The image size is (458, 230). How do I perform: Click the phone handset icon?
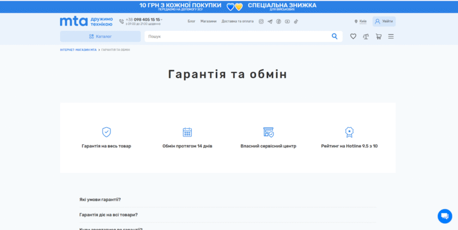coord(121,21)
